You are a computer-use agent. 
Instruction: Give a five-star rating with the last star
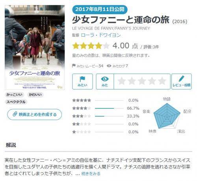(162, 81)
